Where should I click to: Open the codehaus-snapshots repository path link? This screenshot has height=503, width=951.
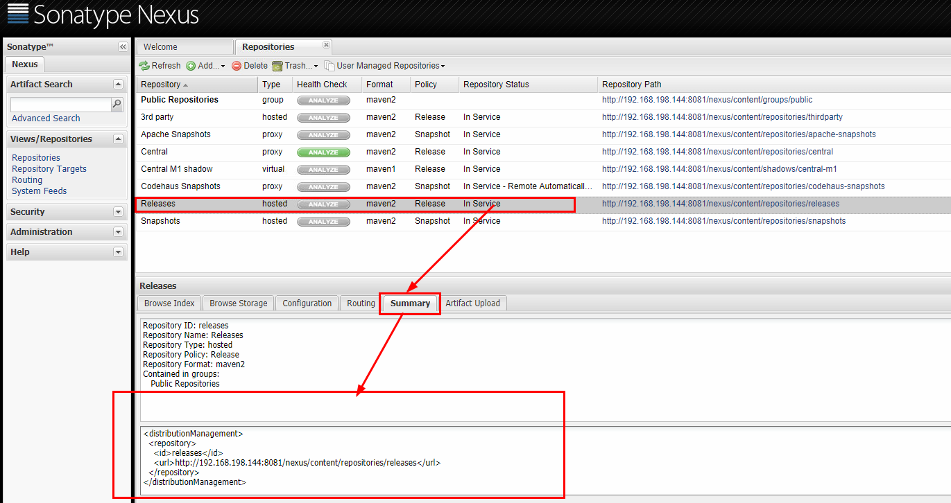click(x=744, y=186)
